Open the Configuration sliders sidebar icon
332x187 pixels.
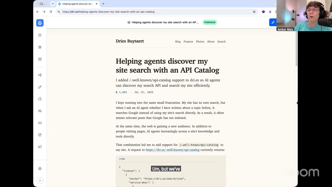40,111
